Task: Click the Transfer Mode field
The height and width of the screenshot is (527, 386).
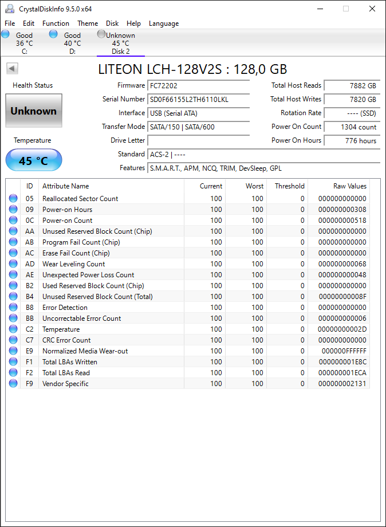Action: 199,127
